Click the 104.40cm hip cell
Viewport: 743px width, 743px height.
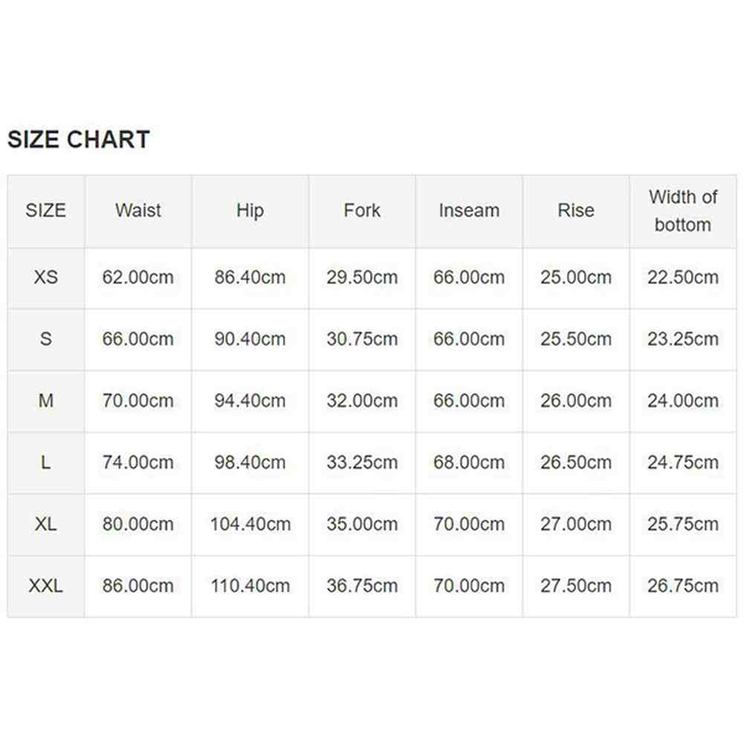(250, 524)
